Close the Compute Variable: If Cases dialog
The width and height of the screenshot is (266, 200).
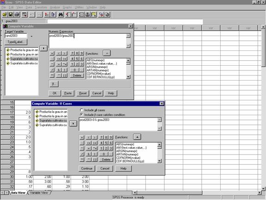[x=161, y=103]
